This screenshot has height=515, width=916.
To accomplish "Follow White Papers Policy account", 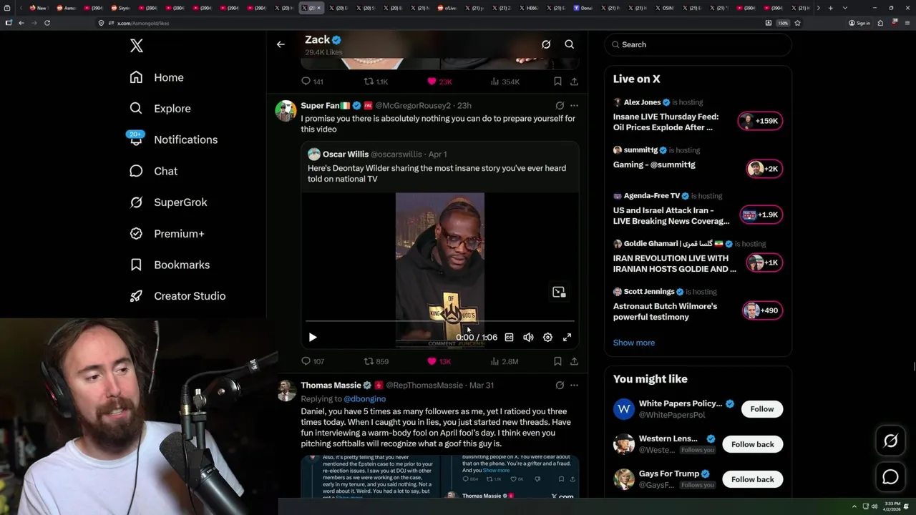I will coord(761,409).
